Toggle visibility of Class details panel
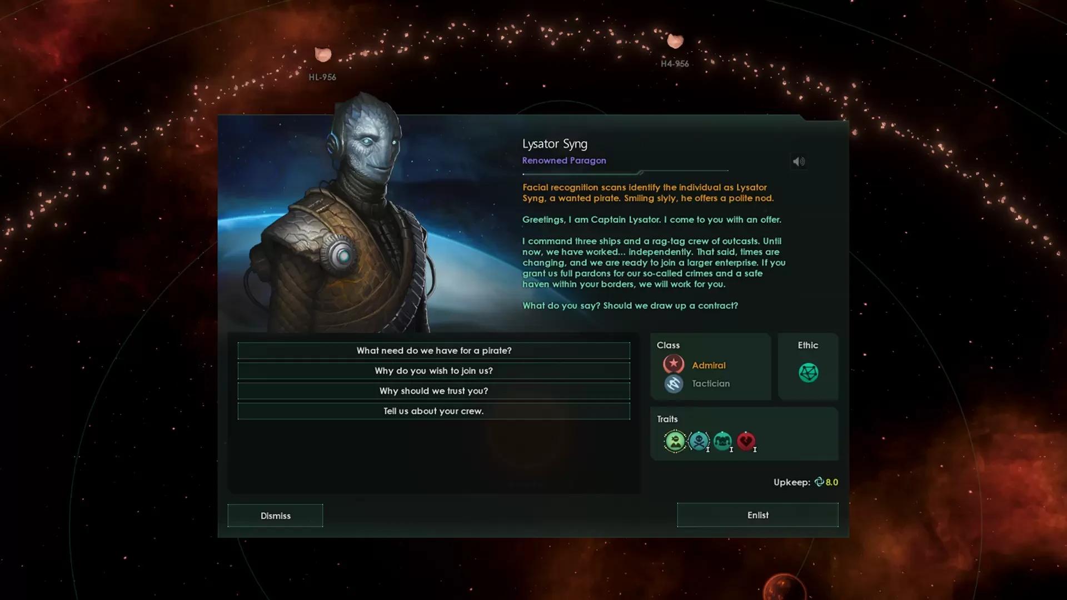 [x=667, y=344]
